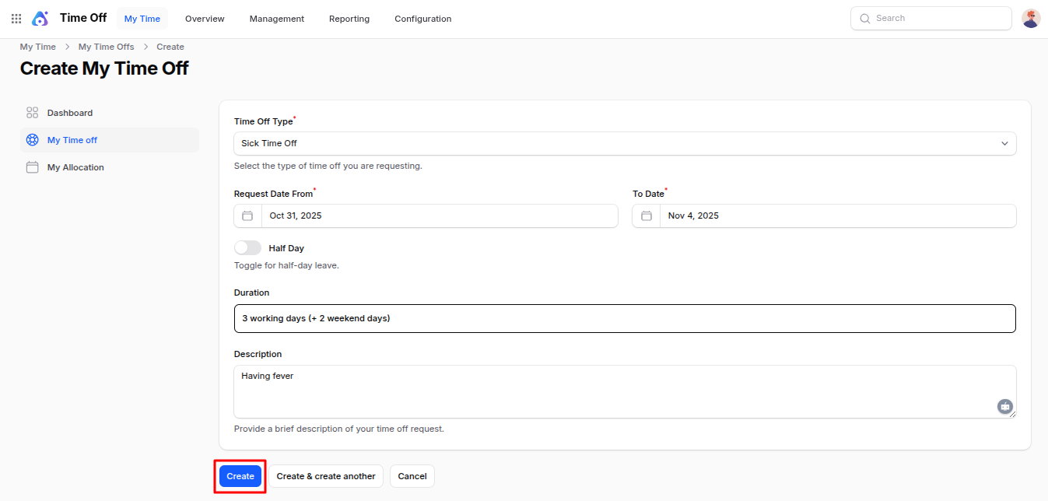Go to My Time Offs breadcrumb
The height and width of the screenshot is (501, 1048).
click(x=106, y=47)
